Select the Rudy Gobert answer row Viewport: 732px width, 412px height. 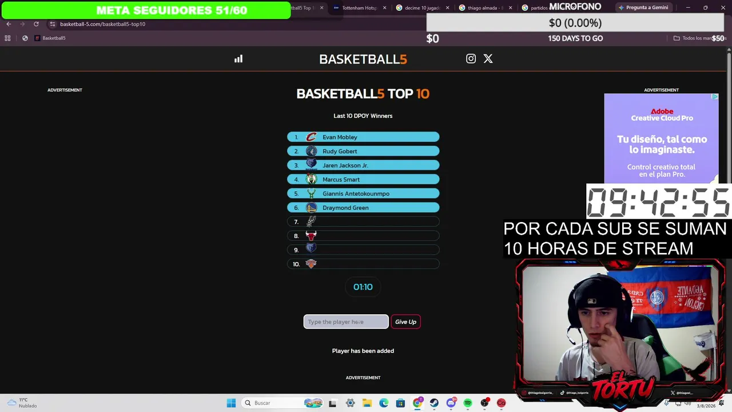pos(363,151)
